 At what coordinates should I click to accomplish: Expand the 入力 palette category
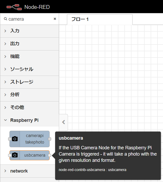[x=29, y=31]
